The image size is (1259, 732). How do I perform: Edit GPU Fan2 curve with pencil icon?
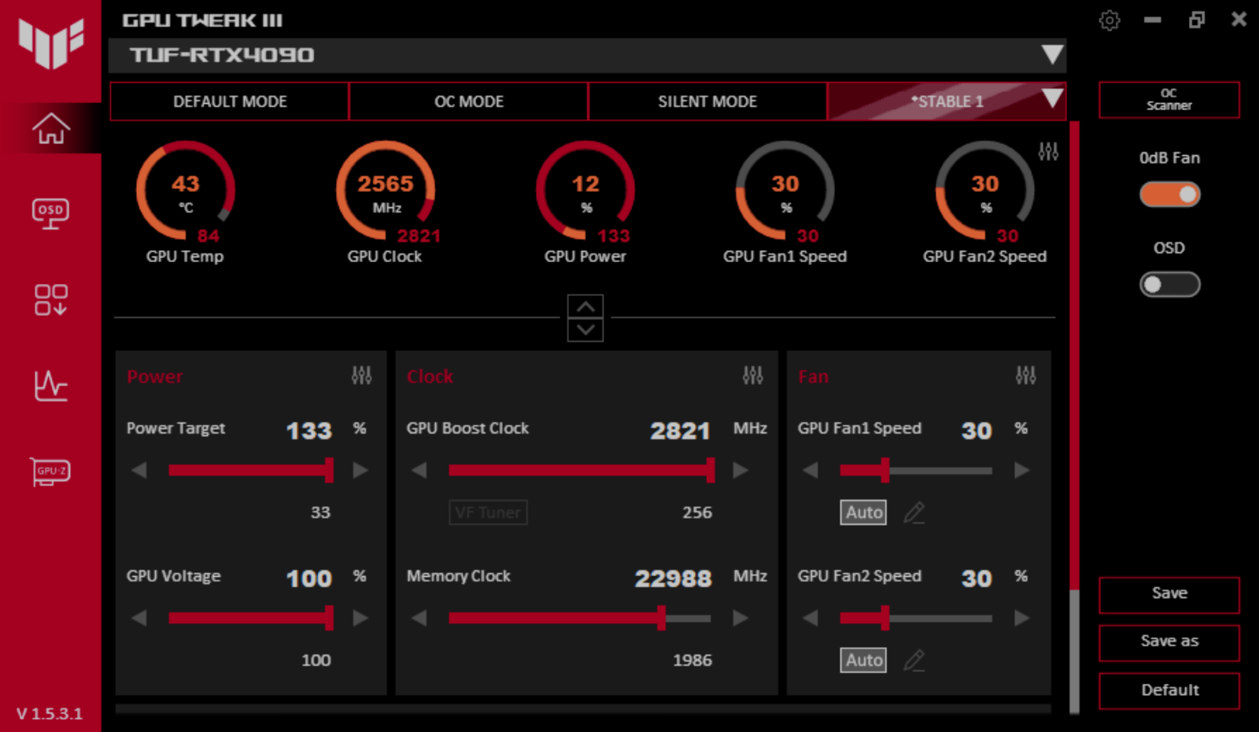[x=914, y=660]
